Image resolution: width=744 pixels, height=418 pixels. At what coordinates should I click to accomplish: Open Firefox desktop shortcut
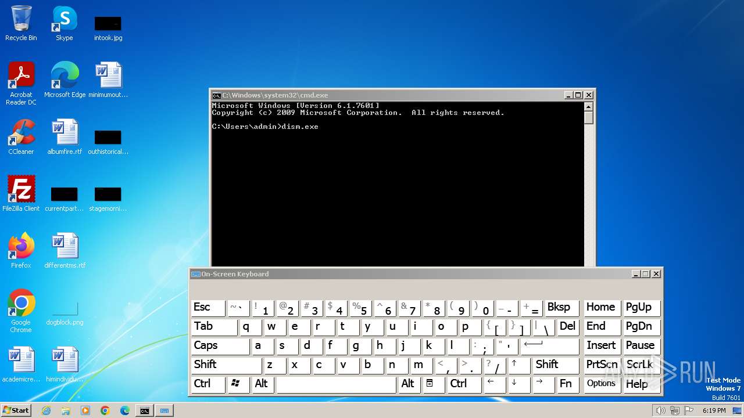(21, 250)
